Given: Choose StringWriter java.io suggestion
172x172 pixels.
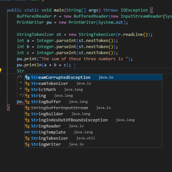Looking at the screenshot, I should click(x=93, y=144).
